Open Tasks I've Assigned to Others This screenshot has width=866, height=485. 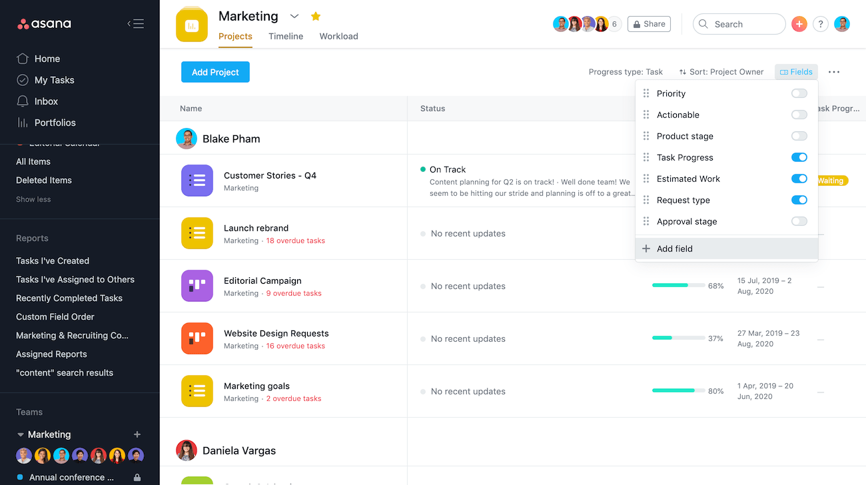click(75, 279)
